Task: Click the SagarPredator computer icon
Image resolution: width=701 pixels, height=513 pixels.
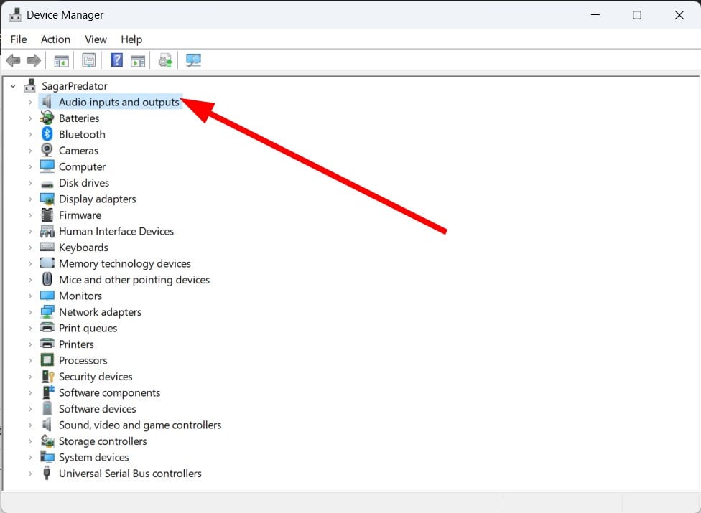Action: click(30, 85)
